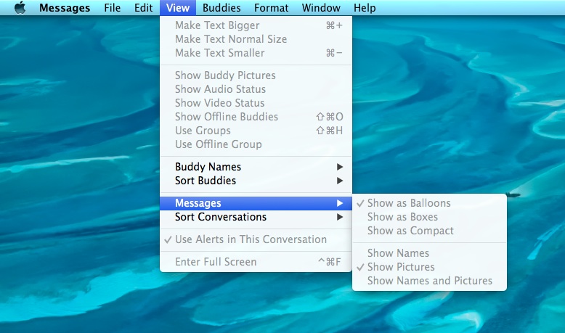This screenshot has height=333, width=565.
Task: Choose Enter Full Screen
Action: pyautogui.click(x=256, y=262)
